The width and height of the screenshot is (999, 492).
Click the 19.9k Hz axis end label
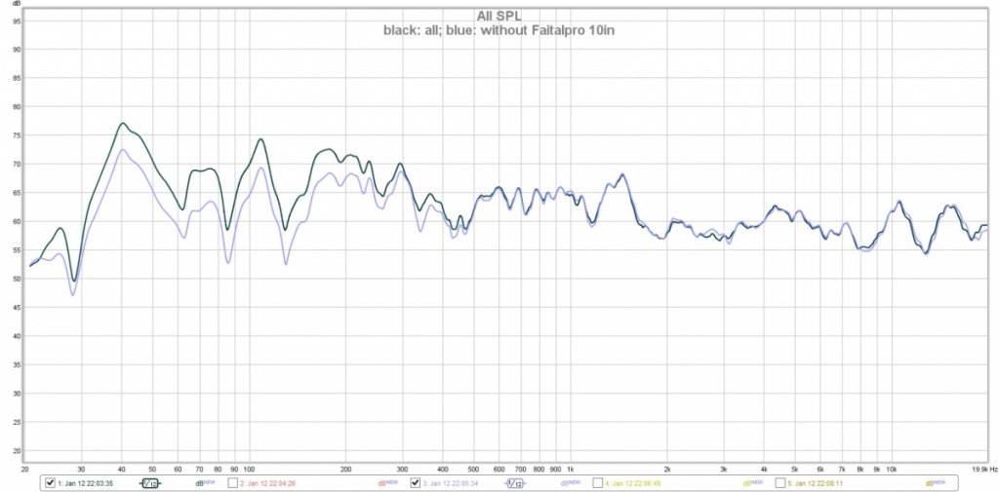tap(983, 469)
